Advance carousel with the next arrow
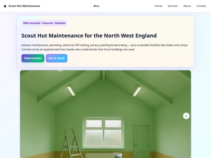 tap(186, 116)
